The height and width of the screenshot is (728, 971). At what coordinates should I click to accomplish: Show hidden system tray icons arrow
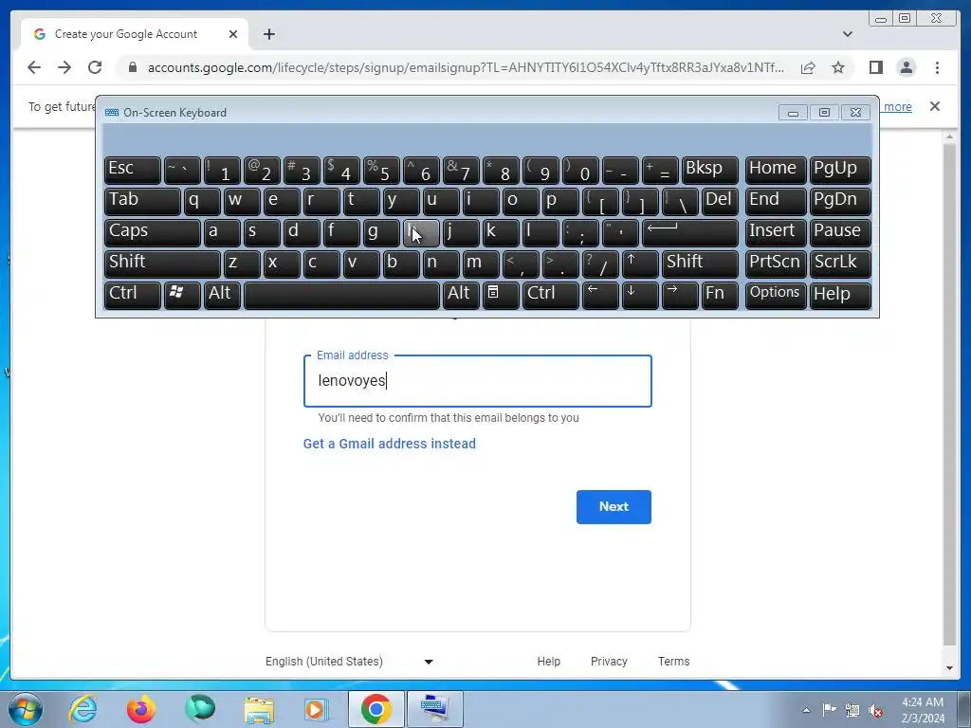point(806,710)
